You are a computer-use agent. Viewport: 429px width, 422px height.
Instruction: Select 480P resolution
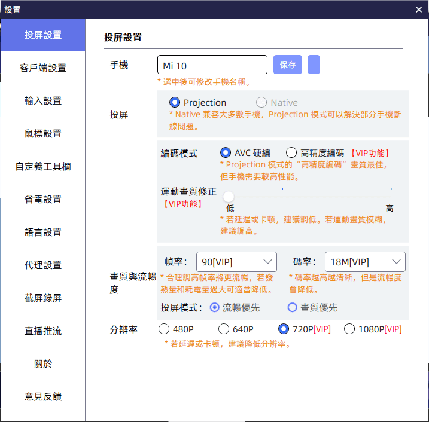point(164,329)
